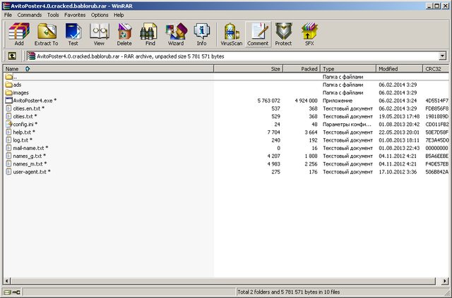Click horizontal scrollbar right arrow
The width and height of the screenshot is (452, 298).
pos(445,281)
